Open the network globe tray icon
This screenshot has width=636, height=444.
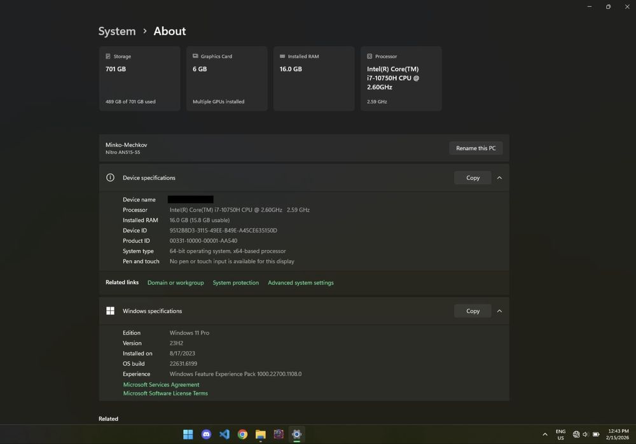point(576,434)
